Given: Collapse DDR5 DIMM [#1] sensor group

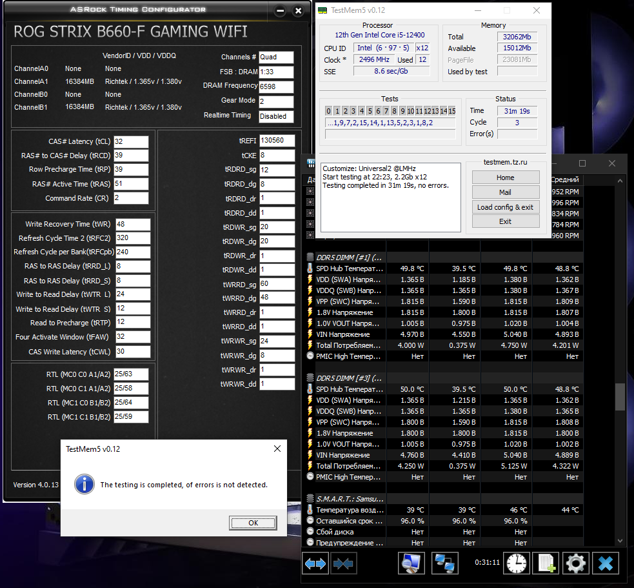Looking at the screenshot, I should (x=310, y=257).
